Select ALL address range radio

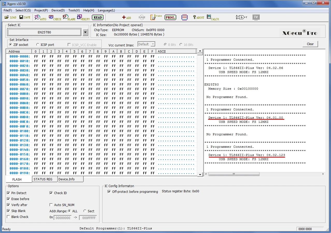tap(73, 211)
